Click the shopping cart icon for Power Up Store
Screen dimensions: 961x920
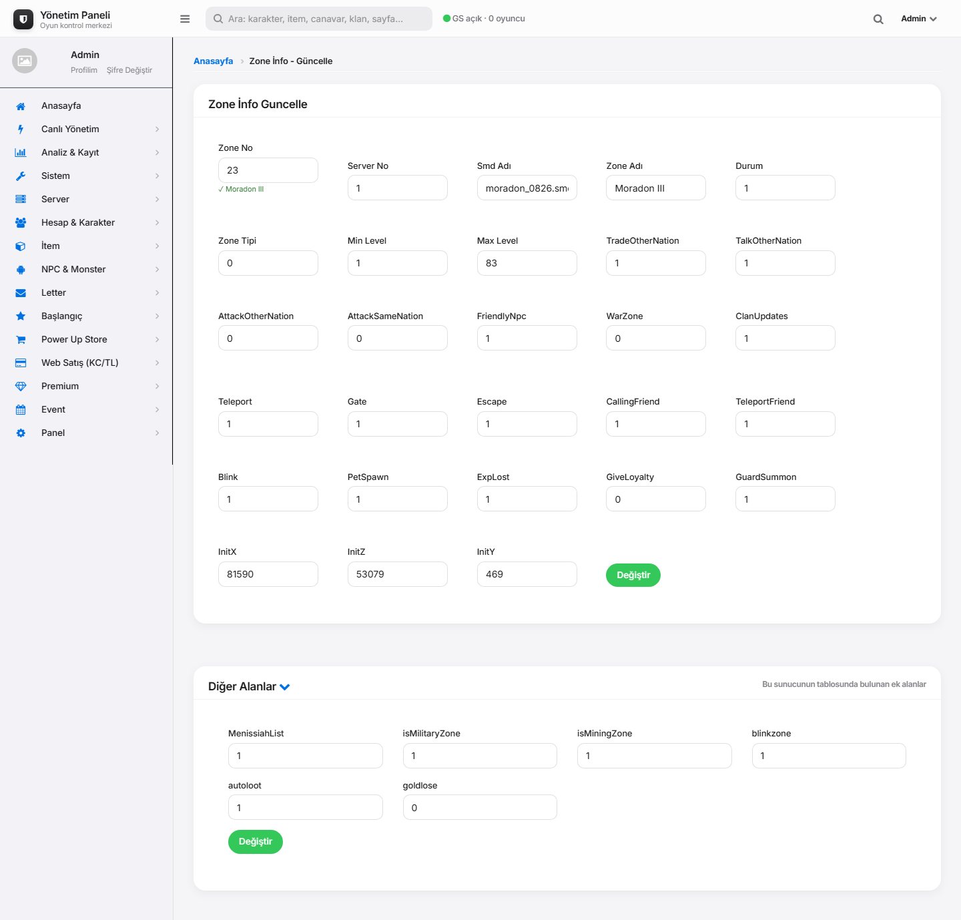tap(21, 340)
